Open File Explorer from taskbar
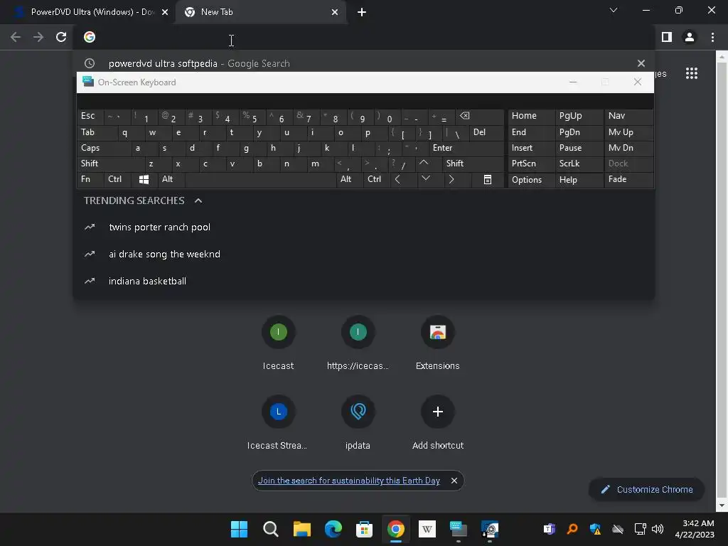The height and width of the screenshot is (546, 728). tap(301, 529)
